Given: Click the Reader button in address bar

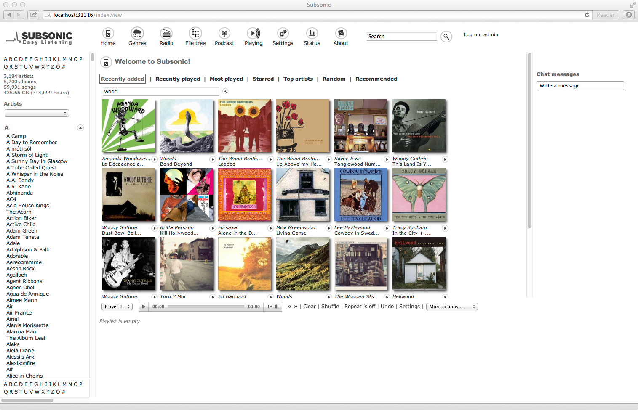Looking at the screenshot, I should [606, 15].
